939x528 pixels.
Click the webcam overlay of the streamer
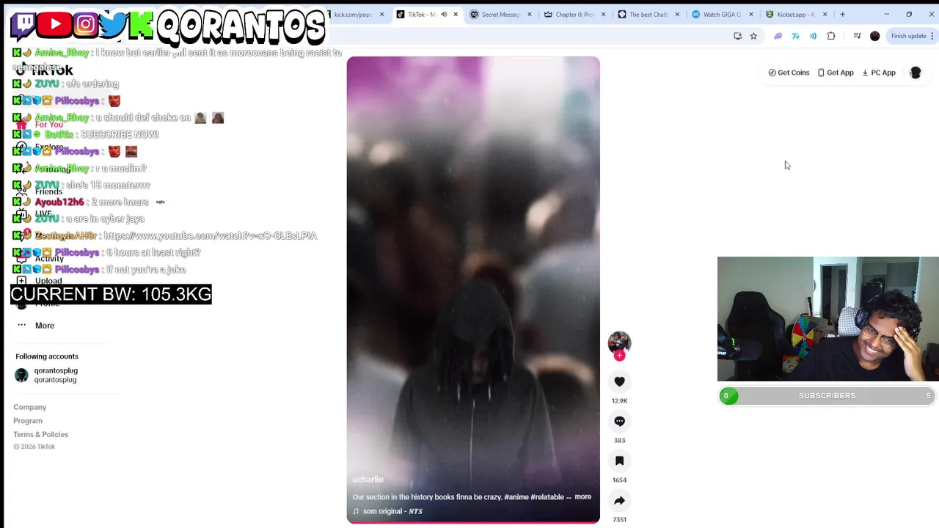[827, 319]
